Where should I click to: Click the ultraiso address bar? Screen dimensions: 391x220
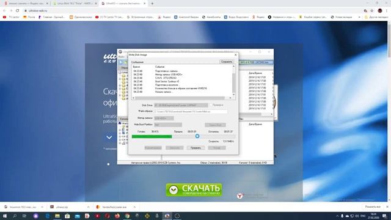[192, 10]
